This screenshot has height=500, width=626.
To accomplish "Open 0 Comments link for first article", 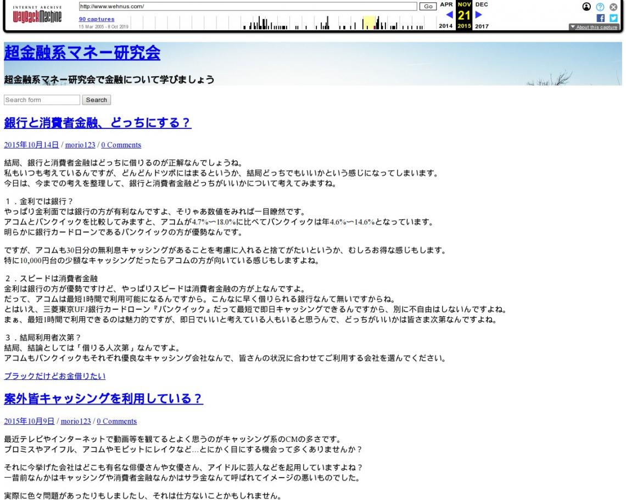I will (x=121, y=145).
